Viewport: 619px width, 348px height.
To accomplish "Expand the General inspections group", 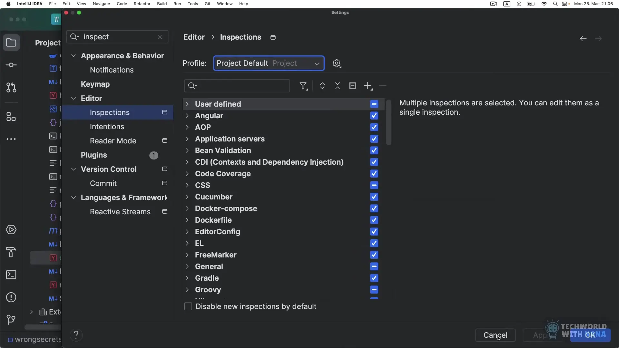I will click(x=187, y=266).
